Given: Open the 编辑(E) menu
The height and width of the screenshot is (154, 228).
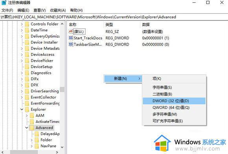Looking at the screenshot, I should (x=23, y=10).
